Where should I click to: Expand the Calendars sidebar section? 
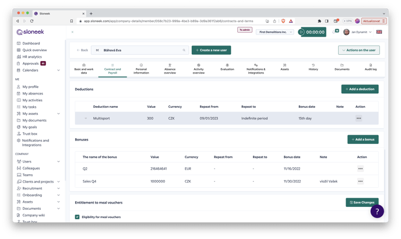click(x=58, y=70)
